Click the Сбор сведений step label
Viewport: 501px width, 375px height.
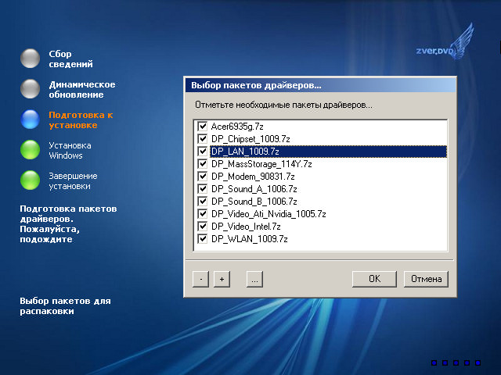pos(70,59)
